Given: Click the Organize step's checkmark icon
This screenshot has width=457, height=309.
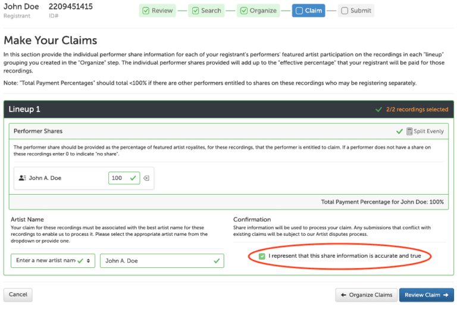Looking at the screenshot, I should click(243, 11).
